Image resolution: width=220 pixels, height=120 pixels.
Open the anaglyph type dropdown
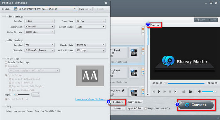point(34,71)
